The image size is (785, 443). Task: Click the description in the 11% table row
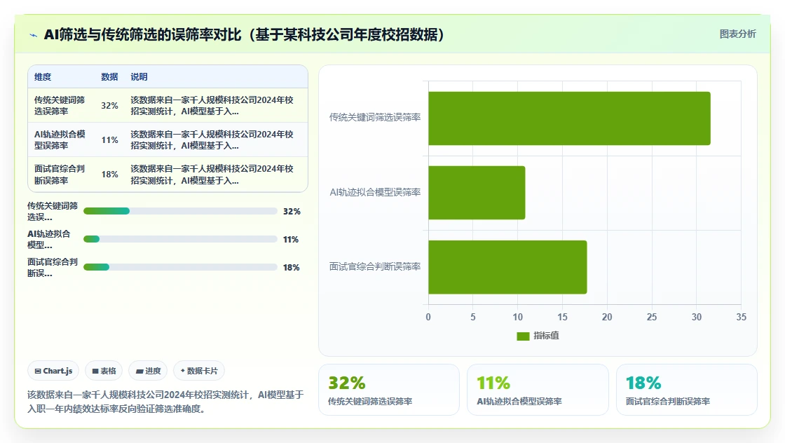(x=212, y=140)
